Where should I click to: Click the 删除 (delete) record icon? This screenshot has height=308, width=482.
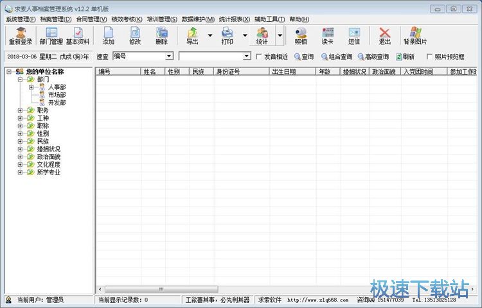coord(162,36)
